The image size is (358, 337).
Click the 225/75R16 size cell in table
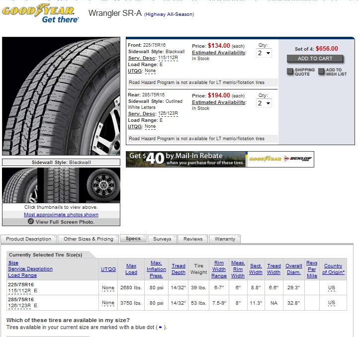pos(21,284)
